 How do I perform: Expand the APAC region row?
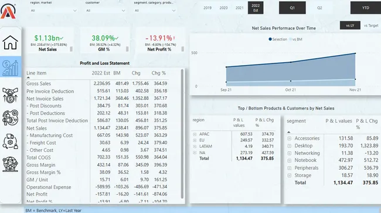tap(195, 134)
